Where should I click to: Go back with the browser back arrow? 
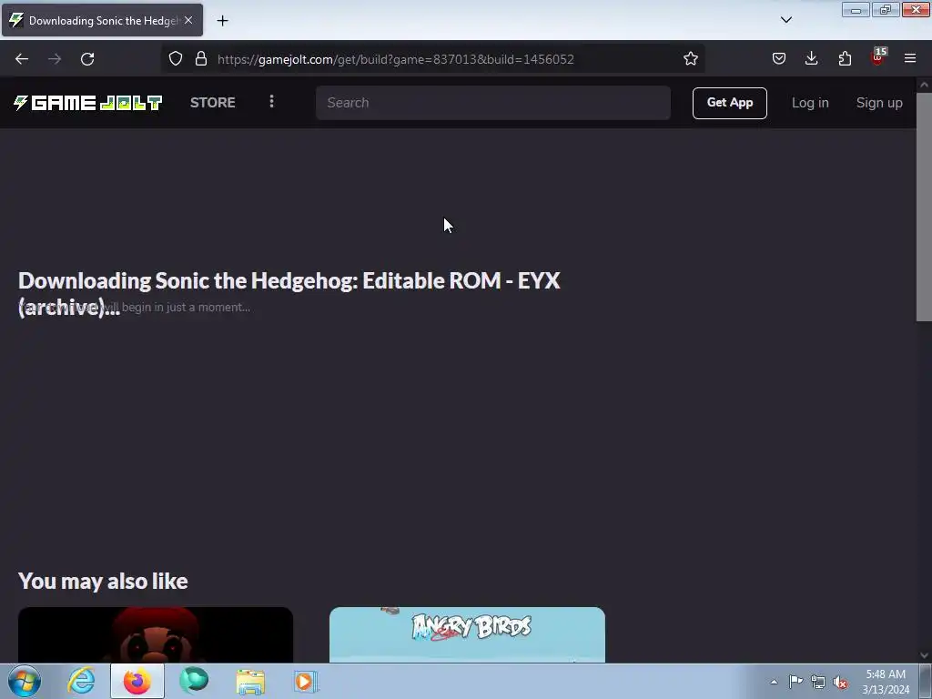22,59
